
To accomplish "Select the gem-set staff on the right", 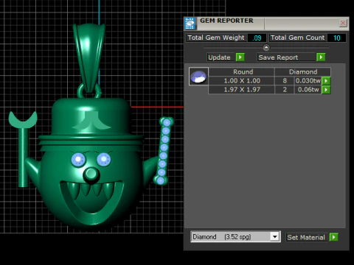I will (x=164, y=151).
